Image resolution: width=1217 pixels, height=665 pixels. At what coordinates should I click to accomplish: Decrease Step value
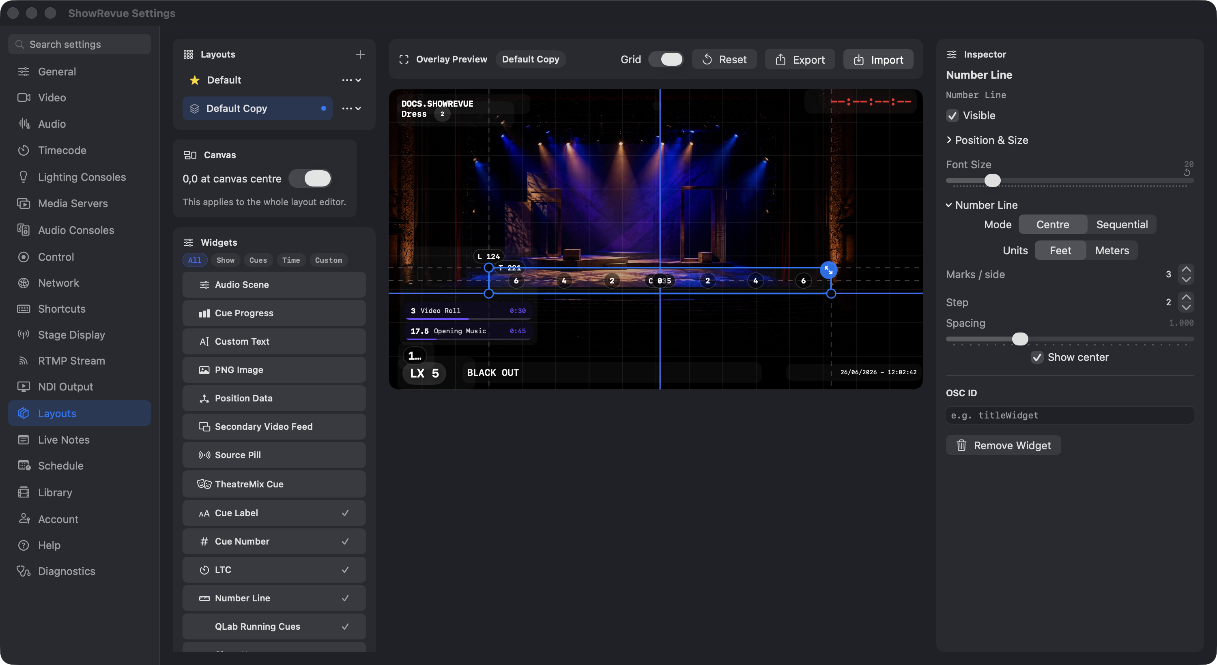point(1186,307)
